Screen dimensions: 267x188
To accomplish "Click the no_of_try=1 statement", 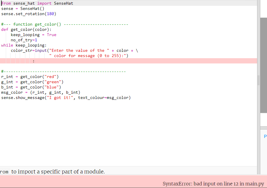I will click(x=24, y=40).
